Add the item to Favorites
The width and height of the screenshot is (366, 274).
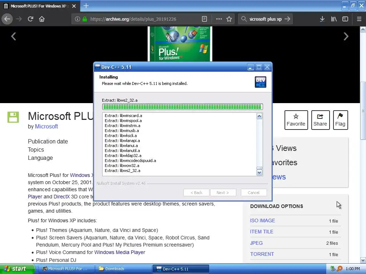[x=296, y=120]
